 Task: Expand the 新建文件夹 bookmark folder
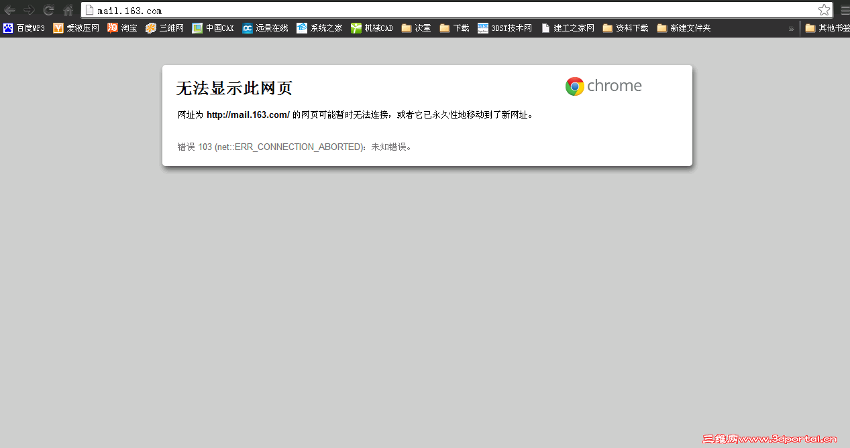(x=684, y=28)
